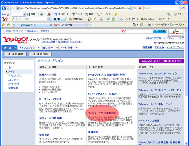The image size is (189, 146).
Task: Click the IE Print icon
Action: point(149,25)
